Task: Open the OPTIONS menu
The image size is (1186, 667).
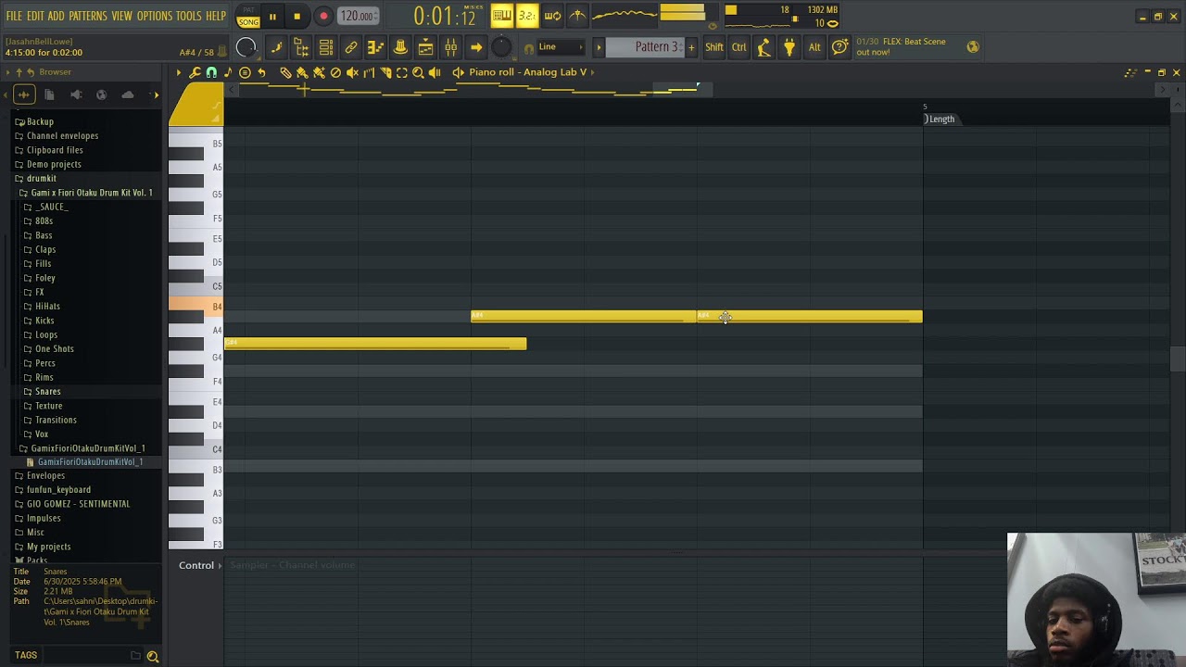Action: point(155,17)
